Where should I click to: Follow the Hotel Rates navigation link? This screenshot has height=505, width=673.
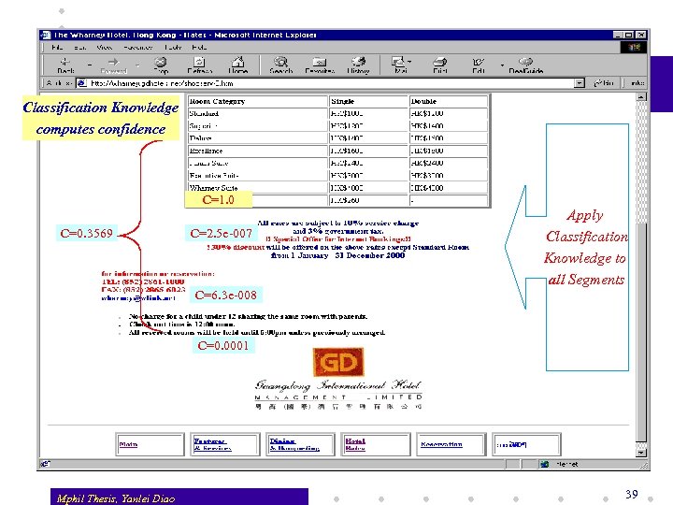pyautogui.click(x=355, y=444)
